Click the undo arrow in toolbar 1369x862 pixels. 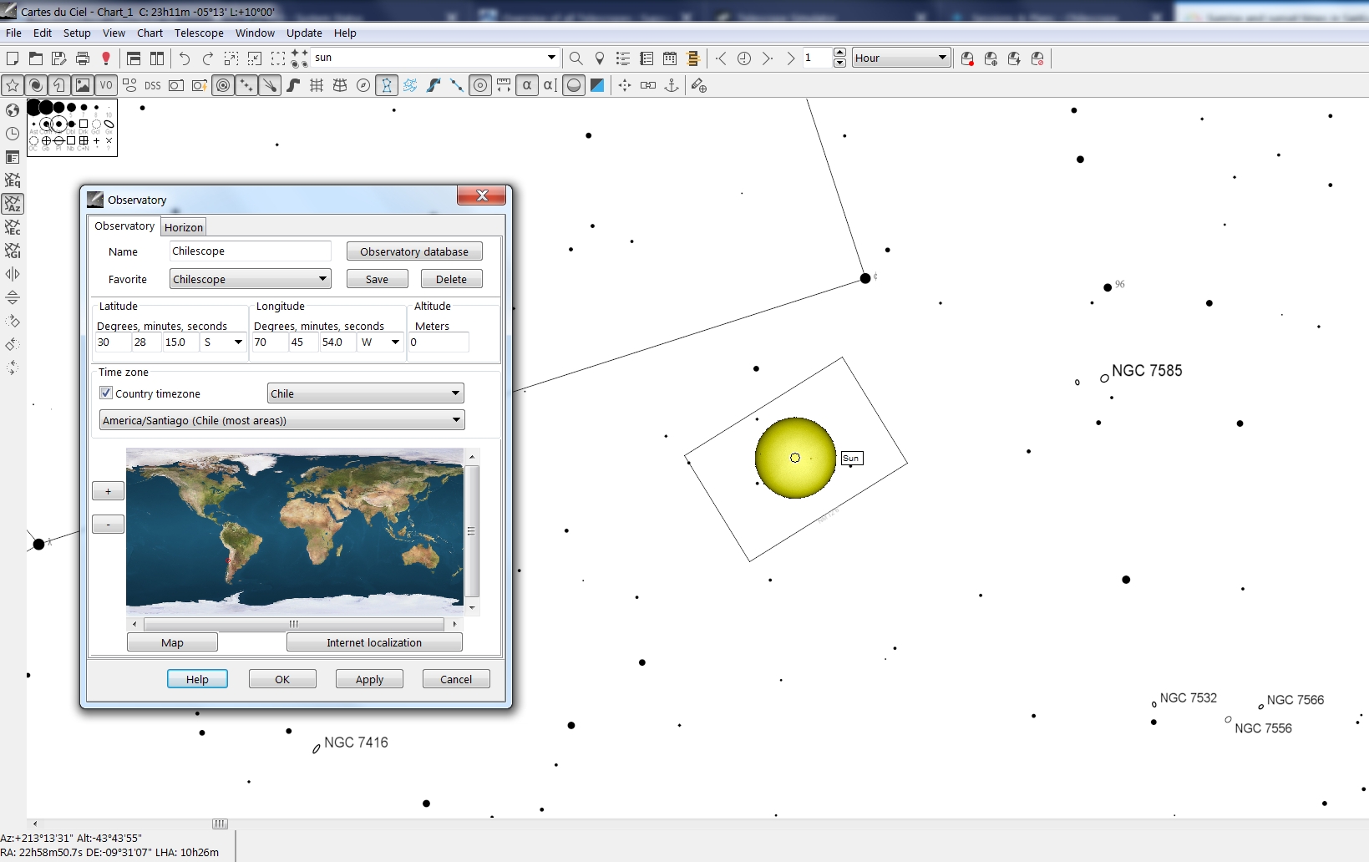click(x=185, y=58)
